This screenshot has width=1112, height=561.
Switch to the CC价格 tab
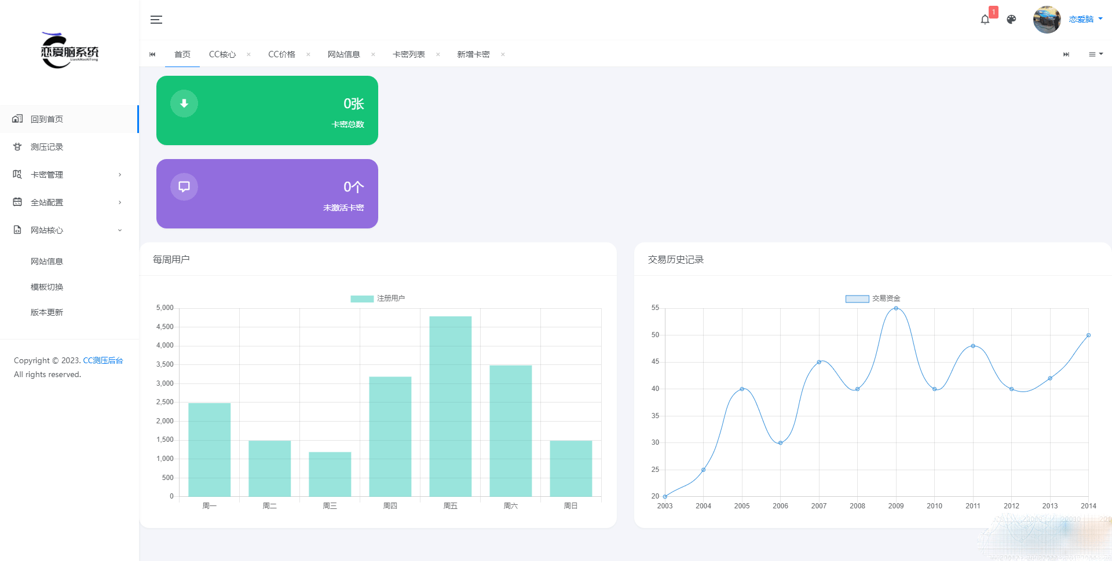click(281, 54)
